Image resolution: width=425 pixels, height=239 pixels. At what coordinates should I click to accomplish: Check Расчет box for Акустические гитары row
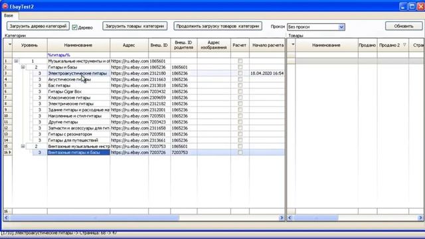click(240, 79)
